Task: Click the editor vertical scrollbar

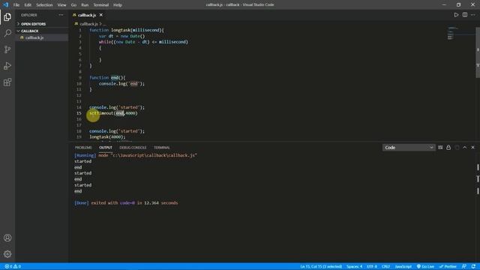Action: click(478, 52)
